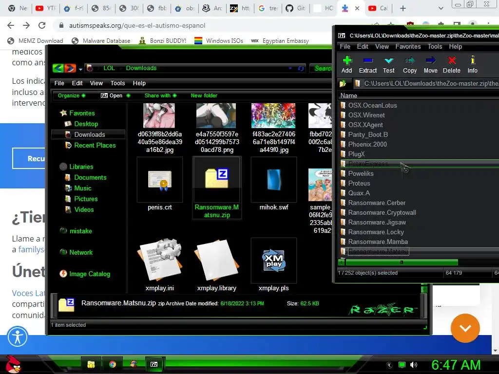The height and width of the screenshot is (374, 499).
Task: Open the Bonzi BUDDY! bookmark
Action: pyautogui.click(x=163, y=41)
